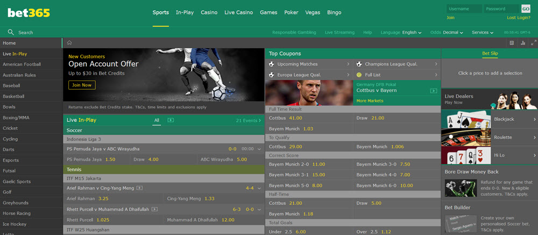Viewport: 538px width, 235px height.
Task: Click the home breadcrumb icon
Action: [x=69, y=43]
